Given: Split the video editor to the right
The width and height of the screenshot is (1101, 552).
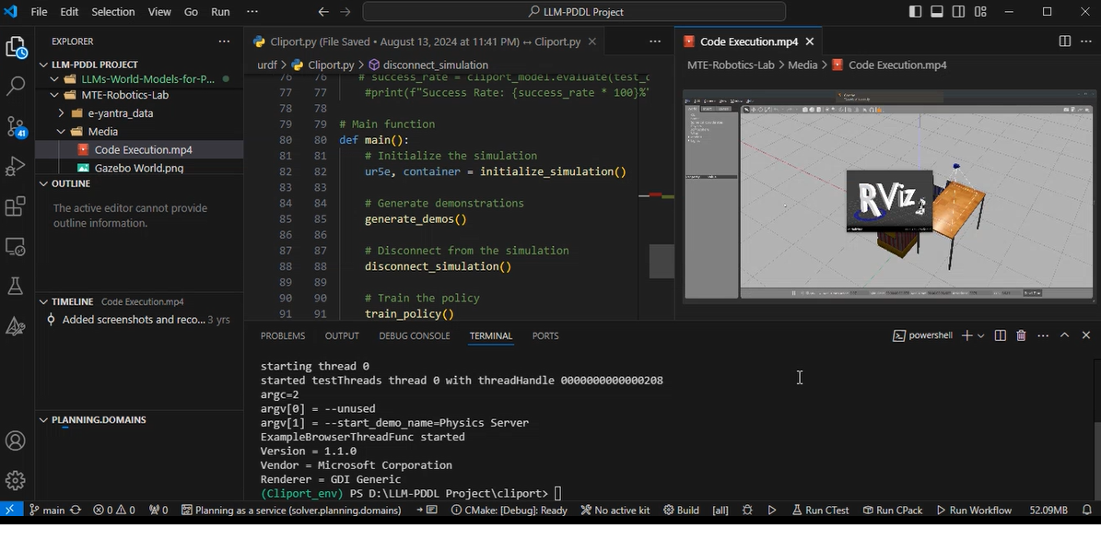Looking at the screenshot, I should click(x=1064, y=41).
